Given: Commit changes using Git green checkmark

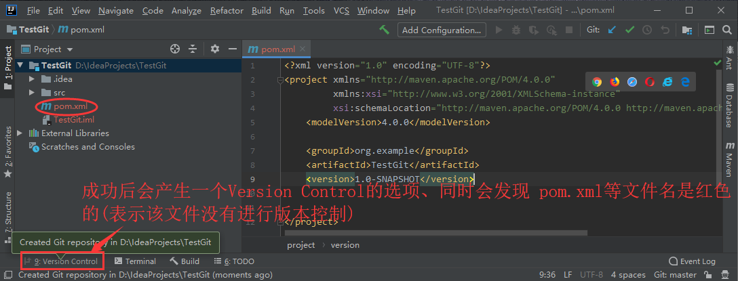Looking at the screenshot, I should (629, 30).
